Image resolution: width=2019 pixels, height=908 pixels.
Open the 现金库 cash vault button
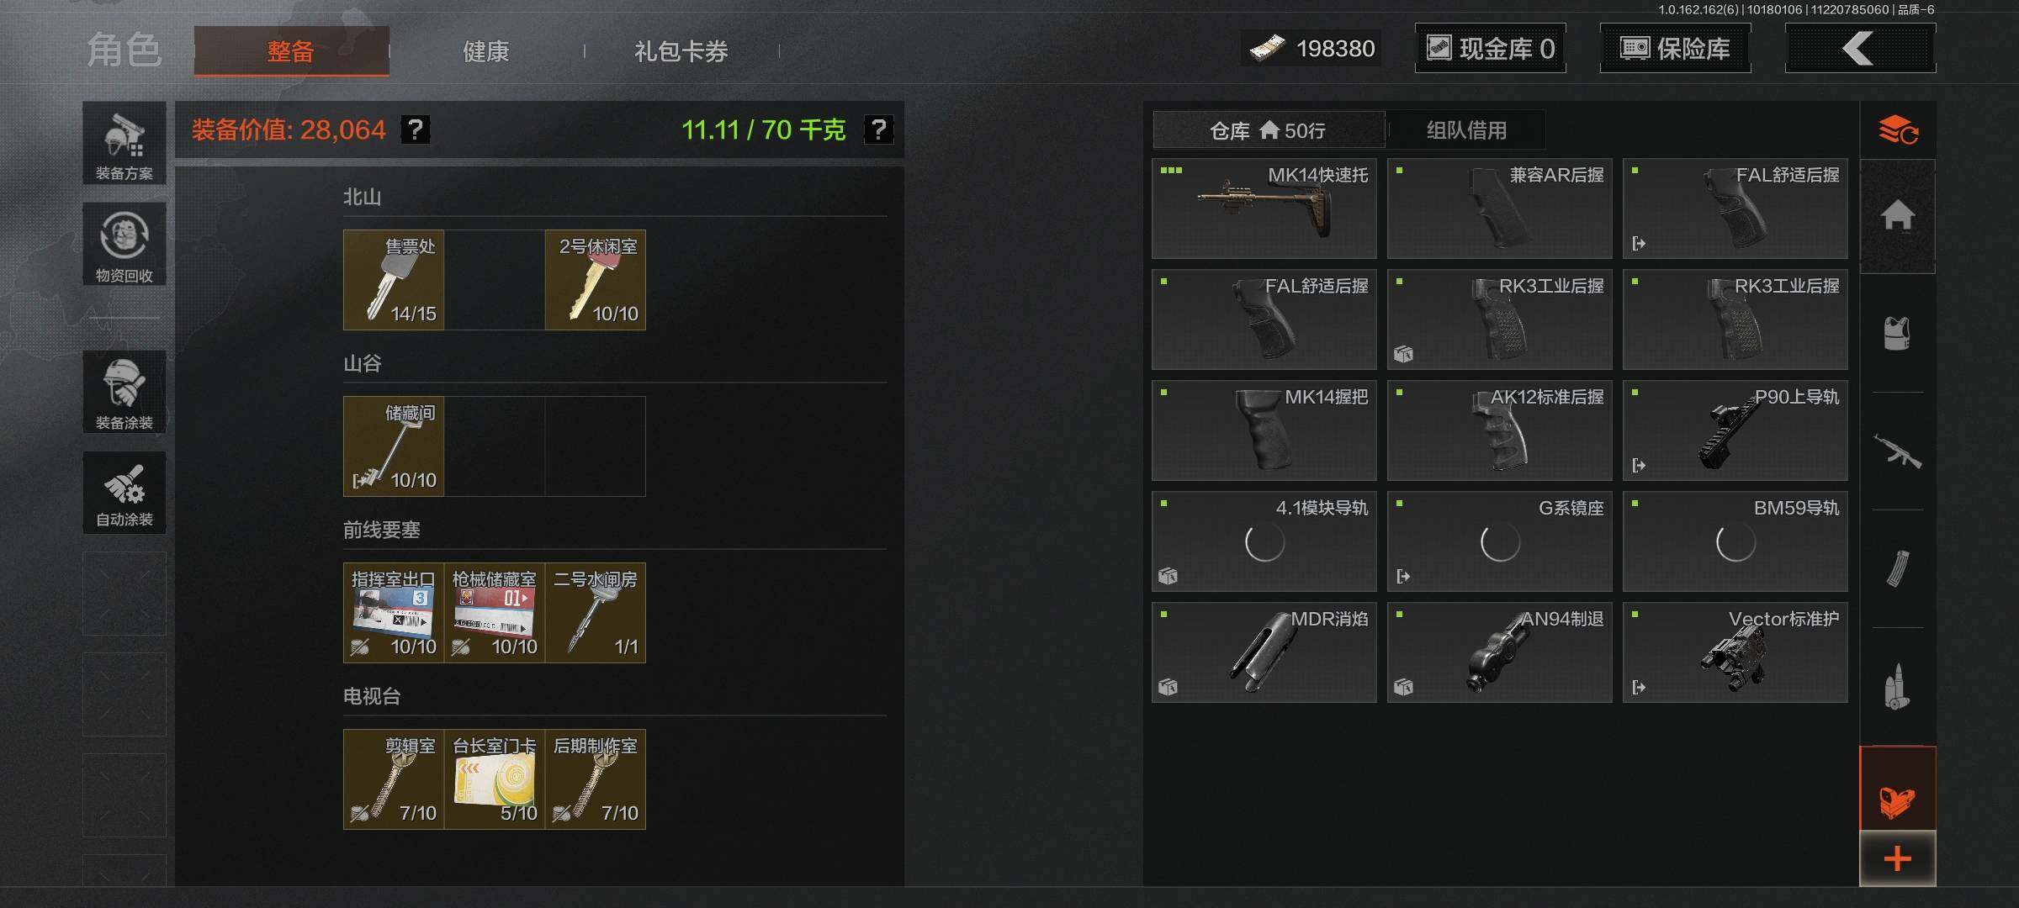(x=1490, y=48)
